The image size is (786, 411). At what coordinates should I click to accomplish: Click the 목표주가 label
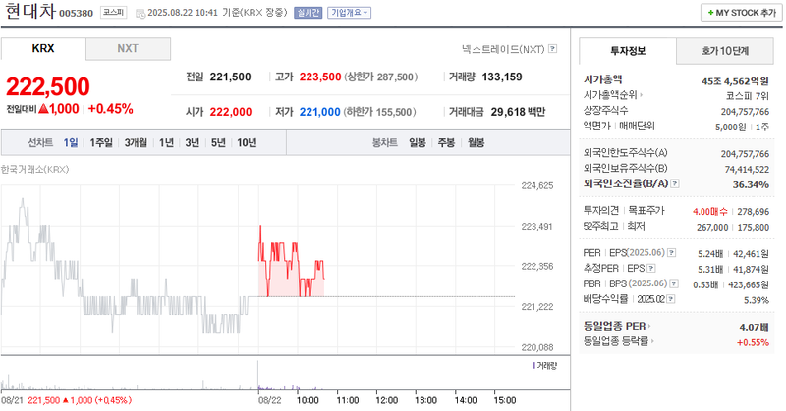[646, 210]
